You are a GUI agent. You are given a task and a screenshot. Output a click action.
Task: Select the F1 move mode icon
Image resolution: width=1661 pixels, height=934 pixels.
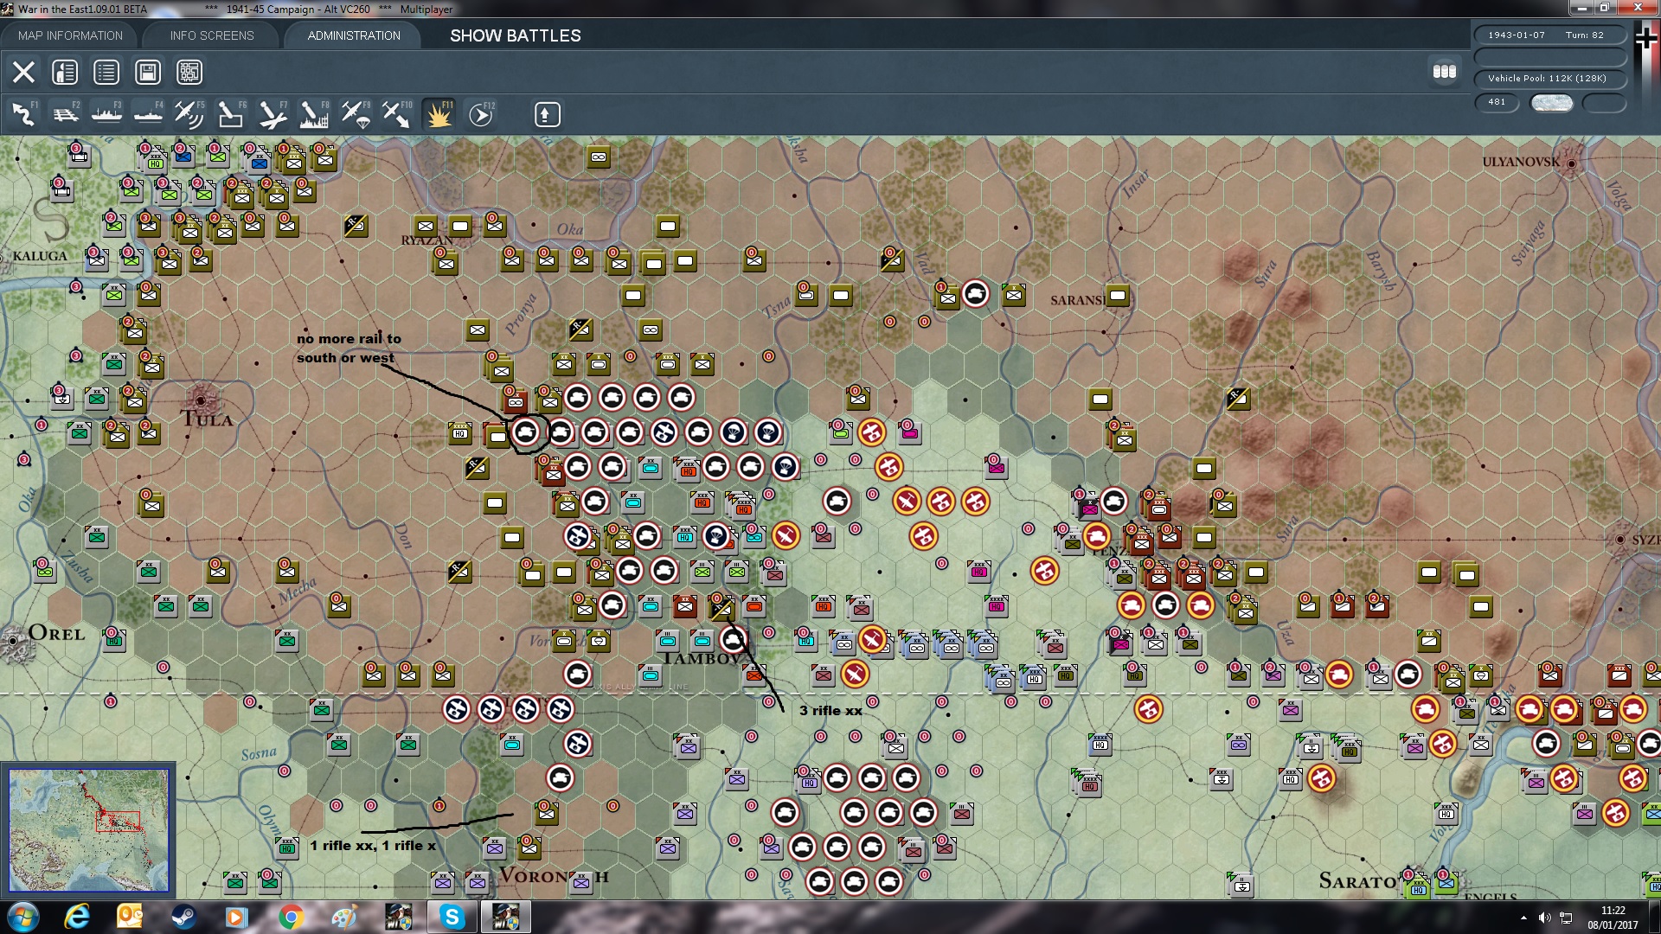[23, 114]
